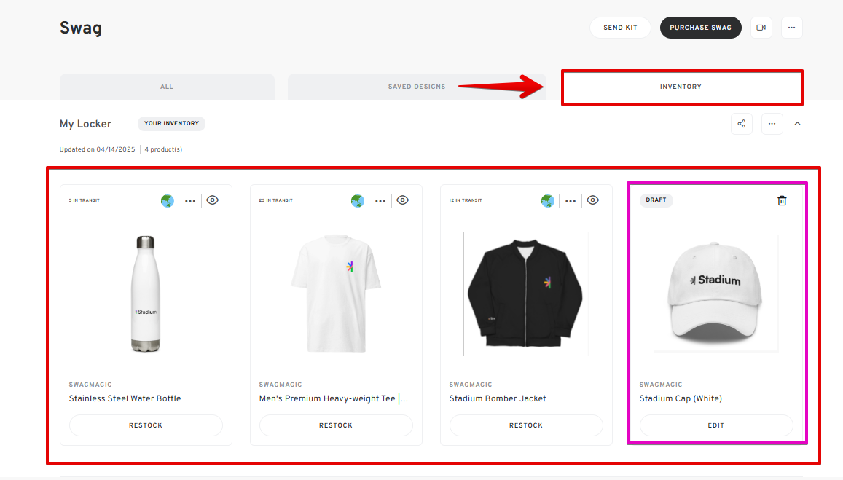Delete the Stadium Cap draft with trash icon

[x=782, y=200]
